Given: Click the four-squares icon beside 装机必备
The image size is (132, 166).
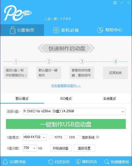Looking at the screenshot, I should pyautogui.click(x=56, y=30).
